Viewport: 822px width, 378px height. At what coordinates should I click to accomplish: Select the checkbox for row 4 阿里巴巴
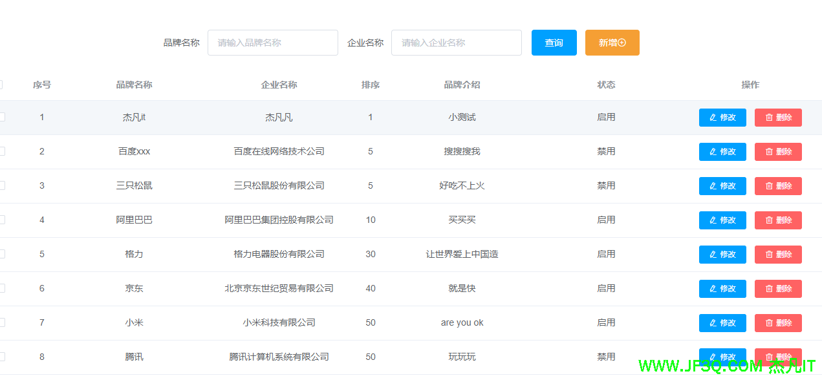click(1, 220)
